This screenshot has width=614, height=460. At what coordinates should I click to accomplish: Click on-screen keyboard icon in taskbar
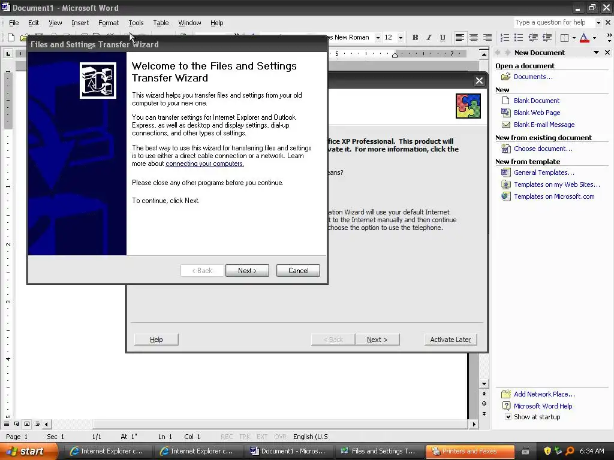point(525,452)
